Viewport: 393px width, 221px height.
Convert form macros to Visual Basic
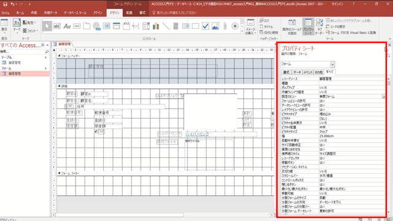point(351,33)
